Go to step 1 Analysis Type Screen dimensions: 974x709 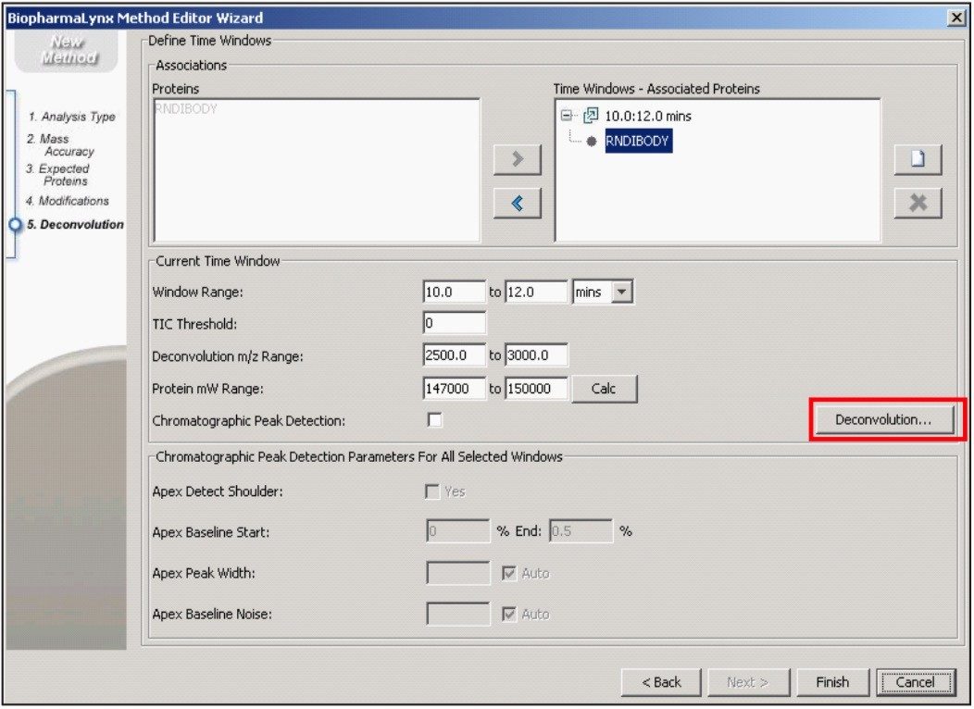(x=72, y=117)
